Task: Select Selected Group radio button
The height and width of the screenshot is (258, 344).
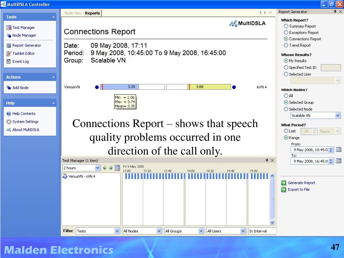Action: (286, 102)
